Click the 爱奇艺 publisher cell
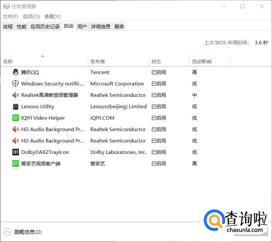The image size is (272, 242). coord(97,164)
